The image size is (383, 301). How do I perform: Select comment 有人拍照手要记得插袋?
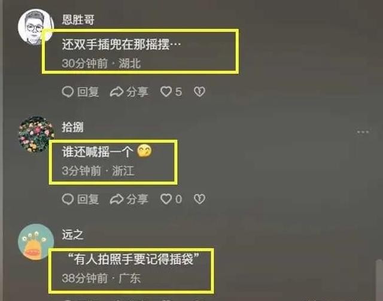pyautogui.click(x=133, y=259)
